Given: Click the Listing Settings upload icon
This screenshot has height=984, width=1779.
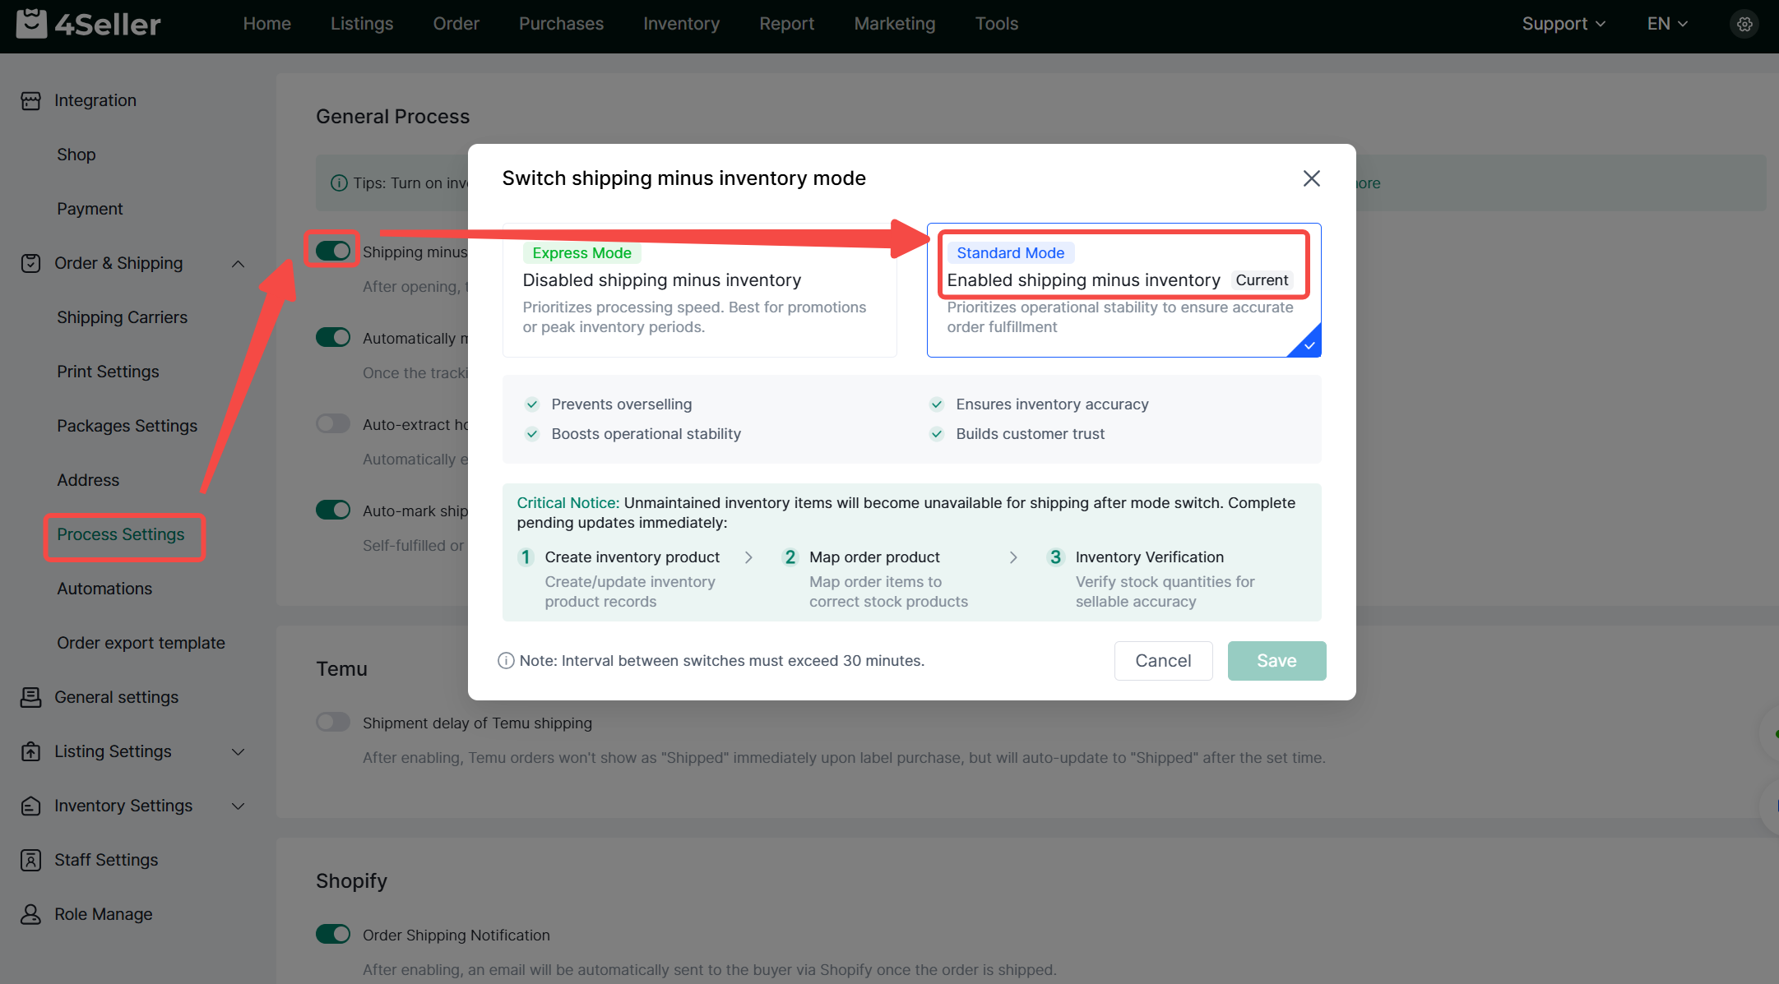Looking at the screenshot, I should [x=30, y=751].
